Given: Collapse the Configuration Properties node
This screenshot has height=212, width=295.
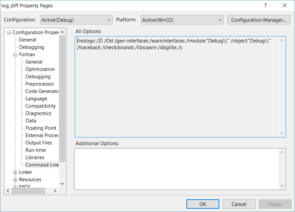Looking at the screenshot, I should [9, 33].
